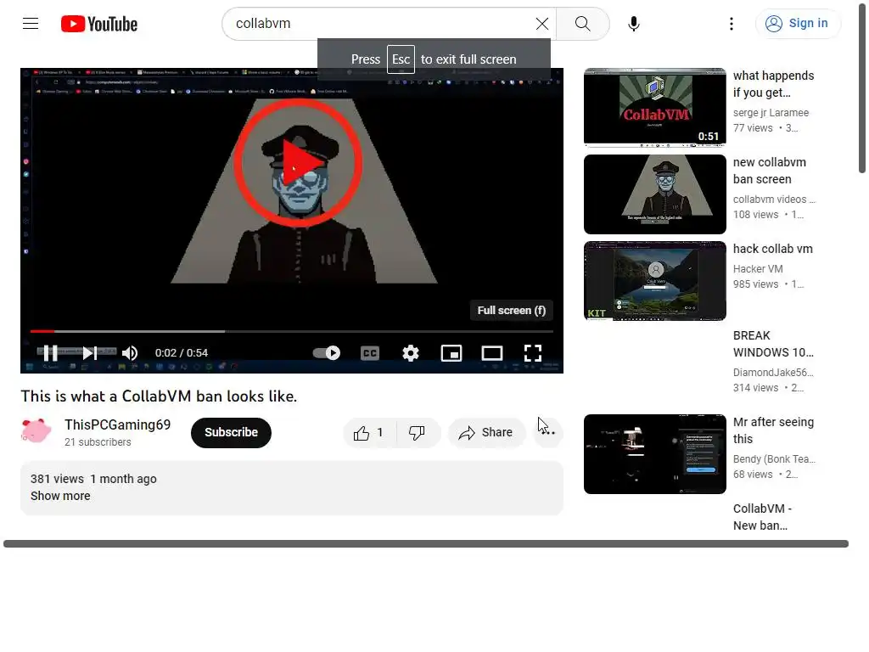This screenshot has width=869, height=652.
Task: Open ThisPCGaming69 channel avatar
Action: point(36,430)
